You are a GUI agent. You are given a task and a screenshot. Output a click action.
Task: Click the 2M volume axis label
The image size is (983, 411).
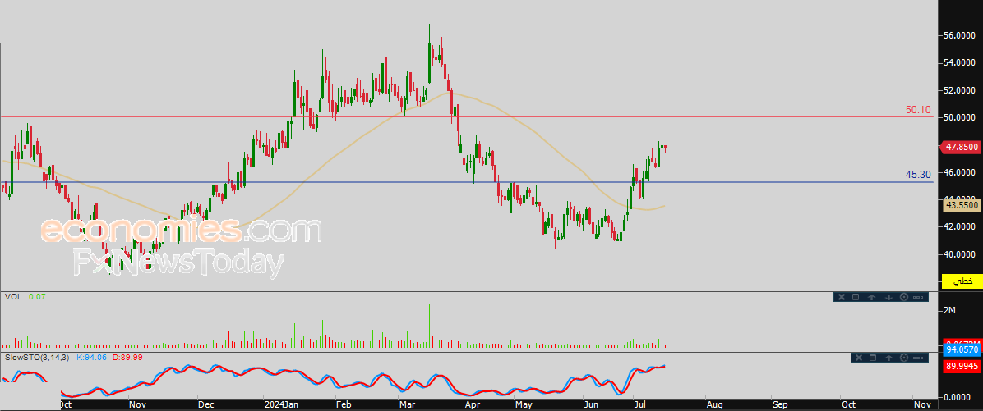click(x=949, y=311)
